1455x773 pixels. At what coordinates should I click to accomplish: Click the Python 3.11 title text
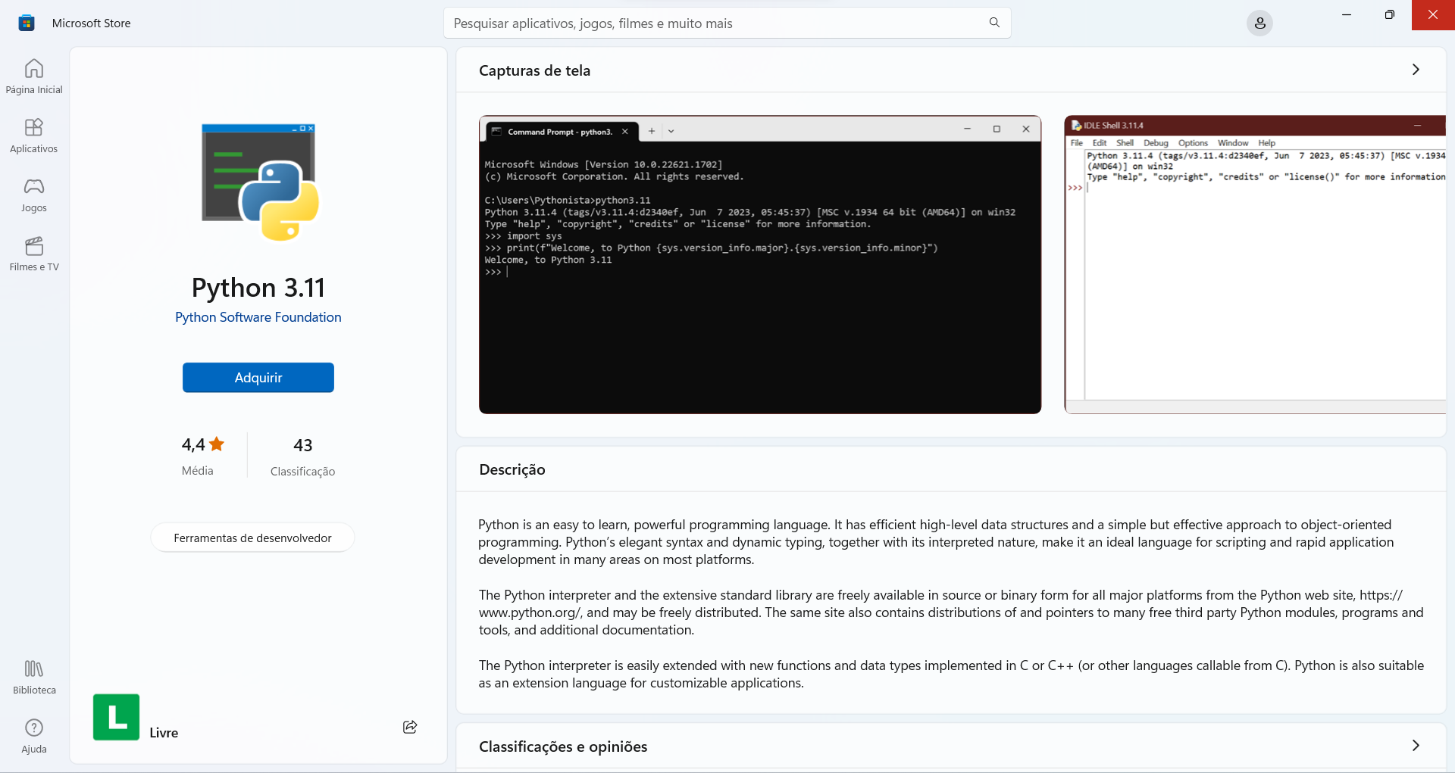pos(258,288)
